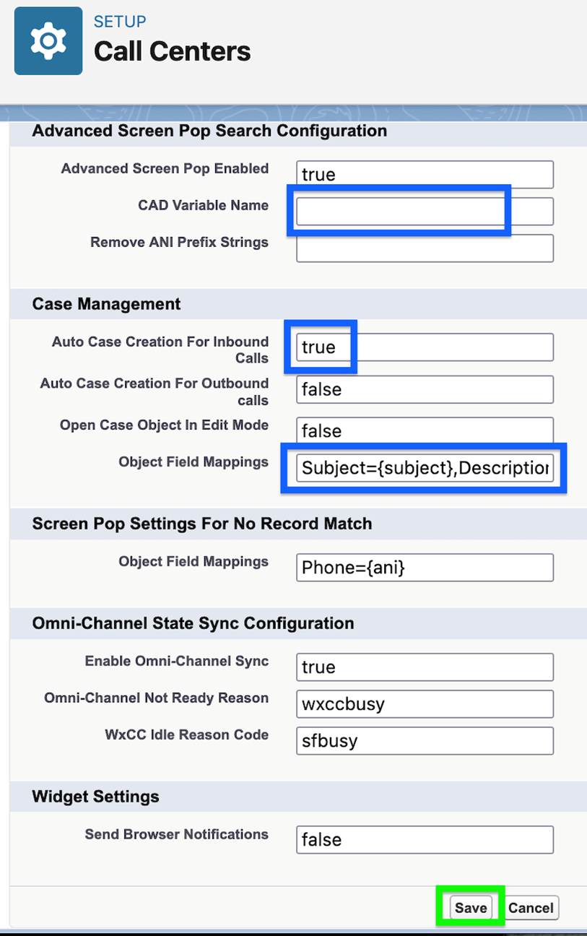
Task: Focus the CAD Variable Name field
Action: (x=425, y=212)
